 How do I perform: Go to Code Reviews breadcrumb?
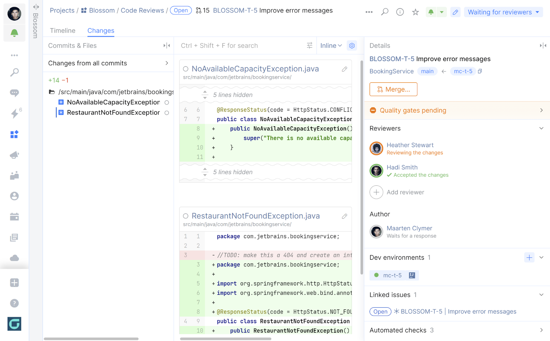(142, 11)
